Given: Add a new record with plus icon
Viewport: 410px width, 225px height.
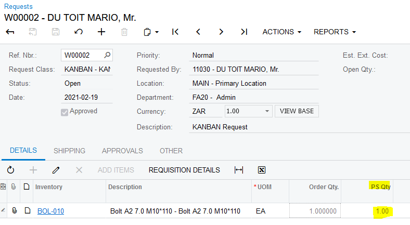Looking at the screenshot, I should tap(101, 32).
